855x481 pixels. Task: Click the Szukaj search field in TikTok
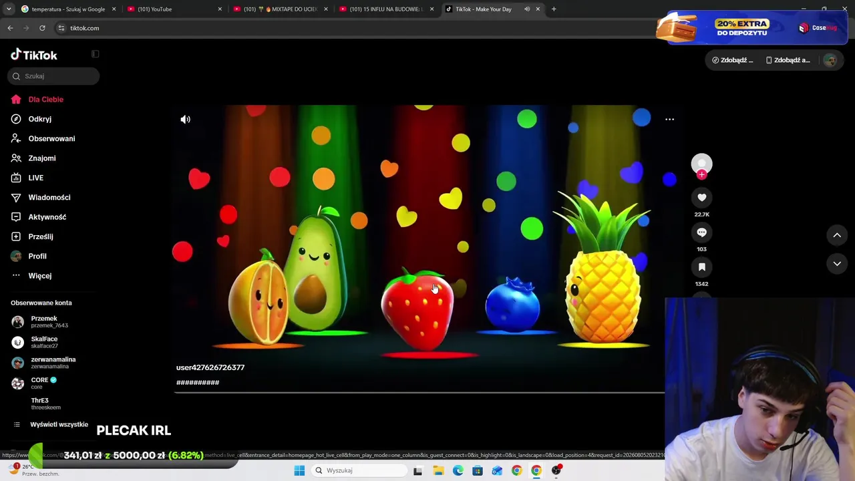tap(53, 76)
